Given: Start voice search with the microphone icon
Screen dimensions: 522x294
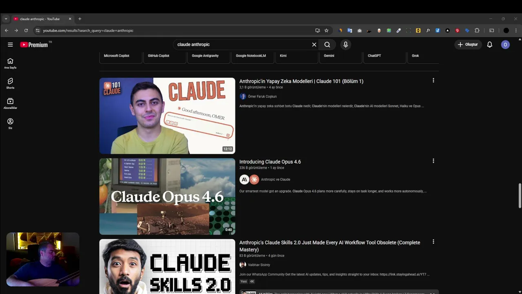Looking at the screenshot, I should tap(345, 45).
